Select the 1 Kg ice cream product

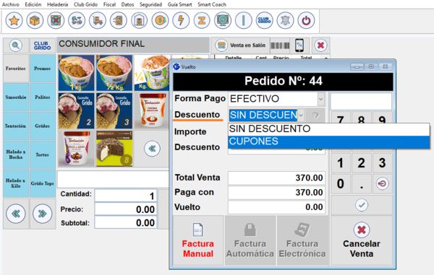(x=77, y=73)
